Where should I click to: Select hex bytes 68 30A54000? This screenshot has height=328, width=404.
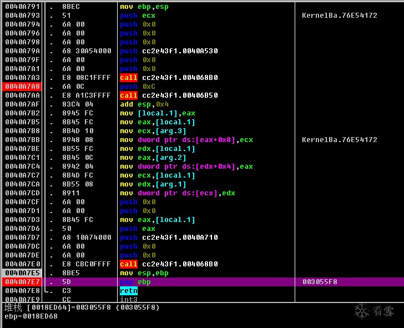(x=87, y=51)
